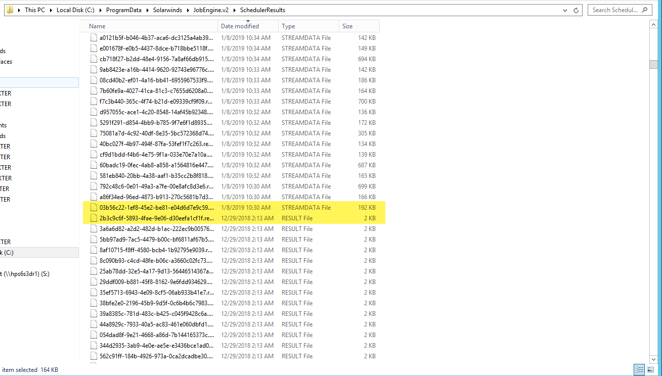Select the file icon for f7c3b440-365c-4f74

coord(94,101)
